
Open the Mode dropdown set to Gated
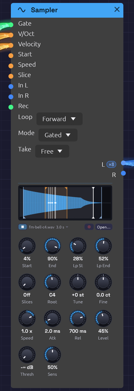tap(58, 135)
